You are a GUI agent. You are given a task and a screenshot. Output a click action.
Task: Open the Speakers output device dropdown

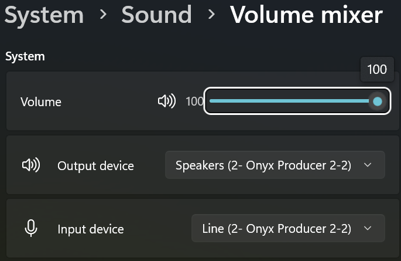275,165
